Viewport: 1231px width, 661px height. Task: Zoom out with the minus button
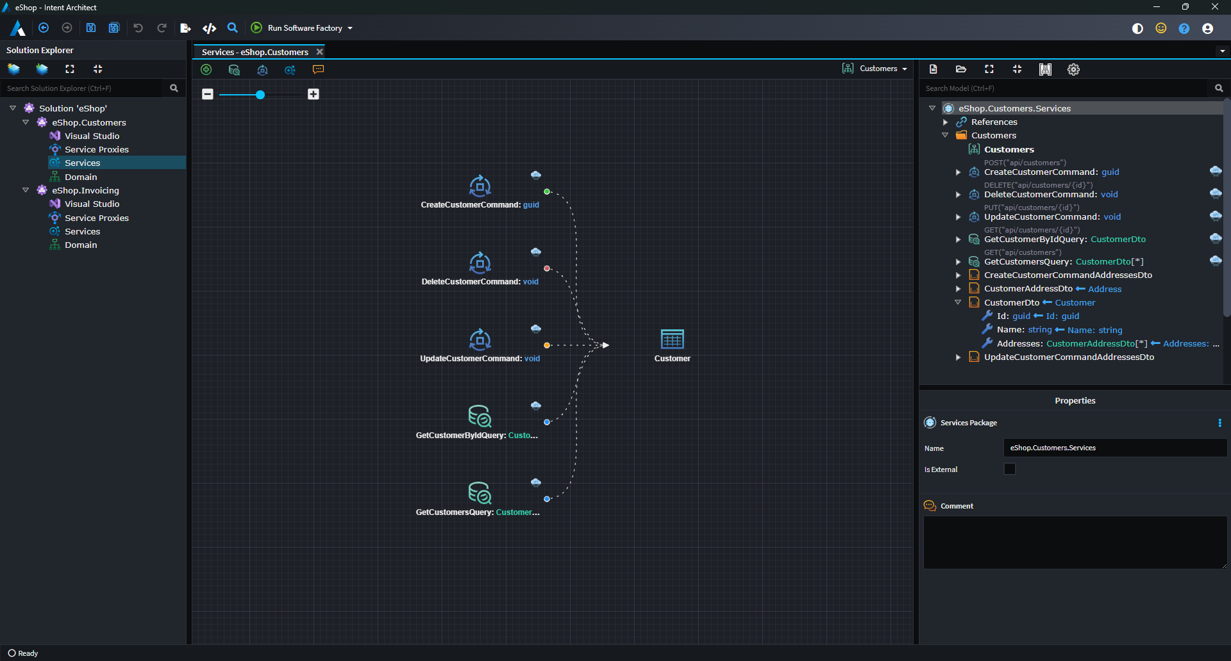click(208, 94)
